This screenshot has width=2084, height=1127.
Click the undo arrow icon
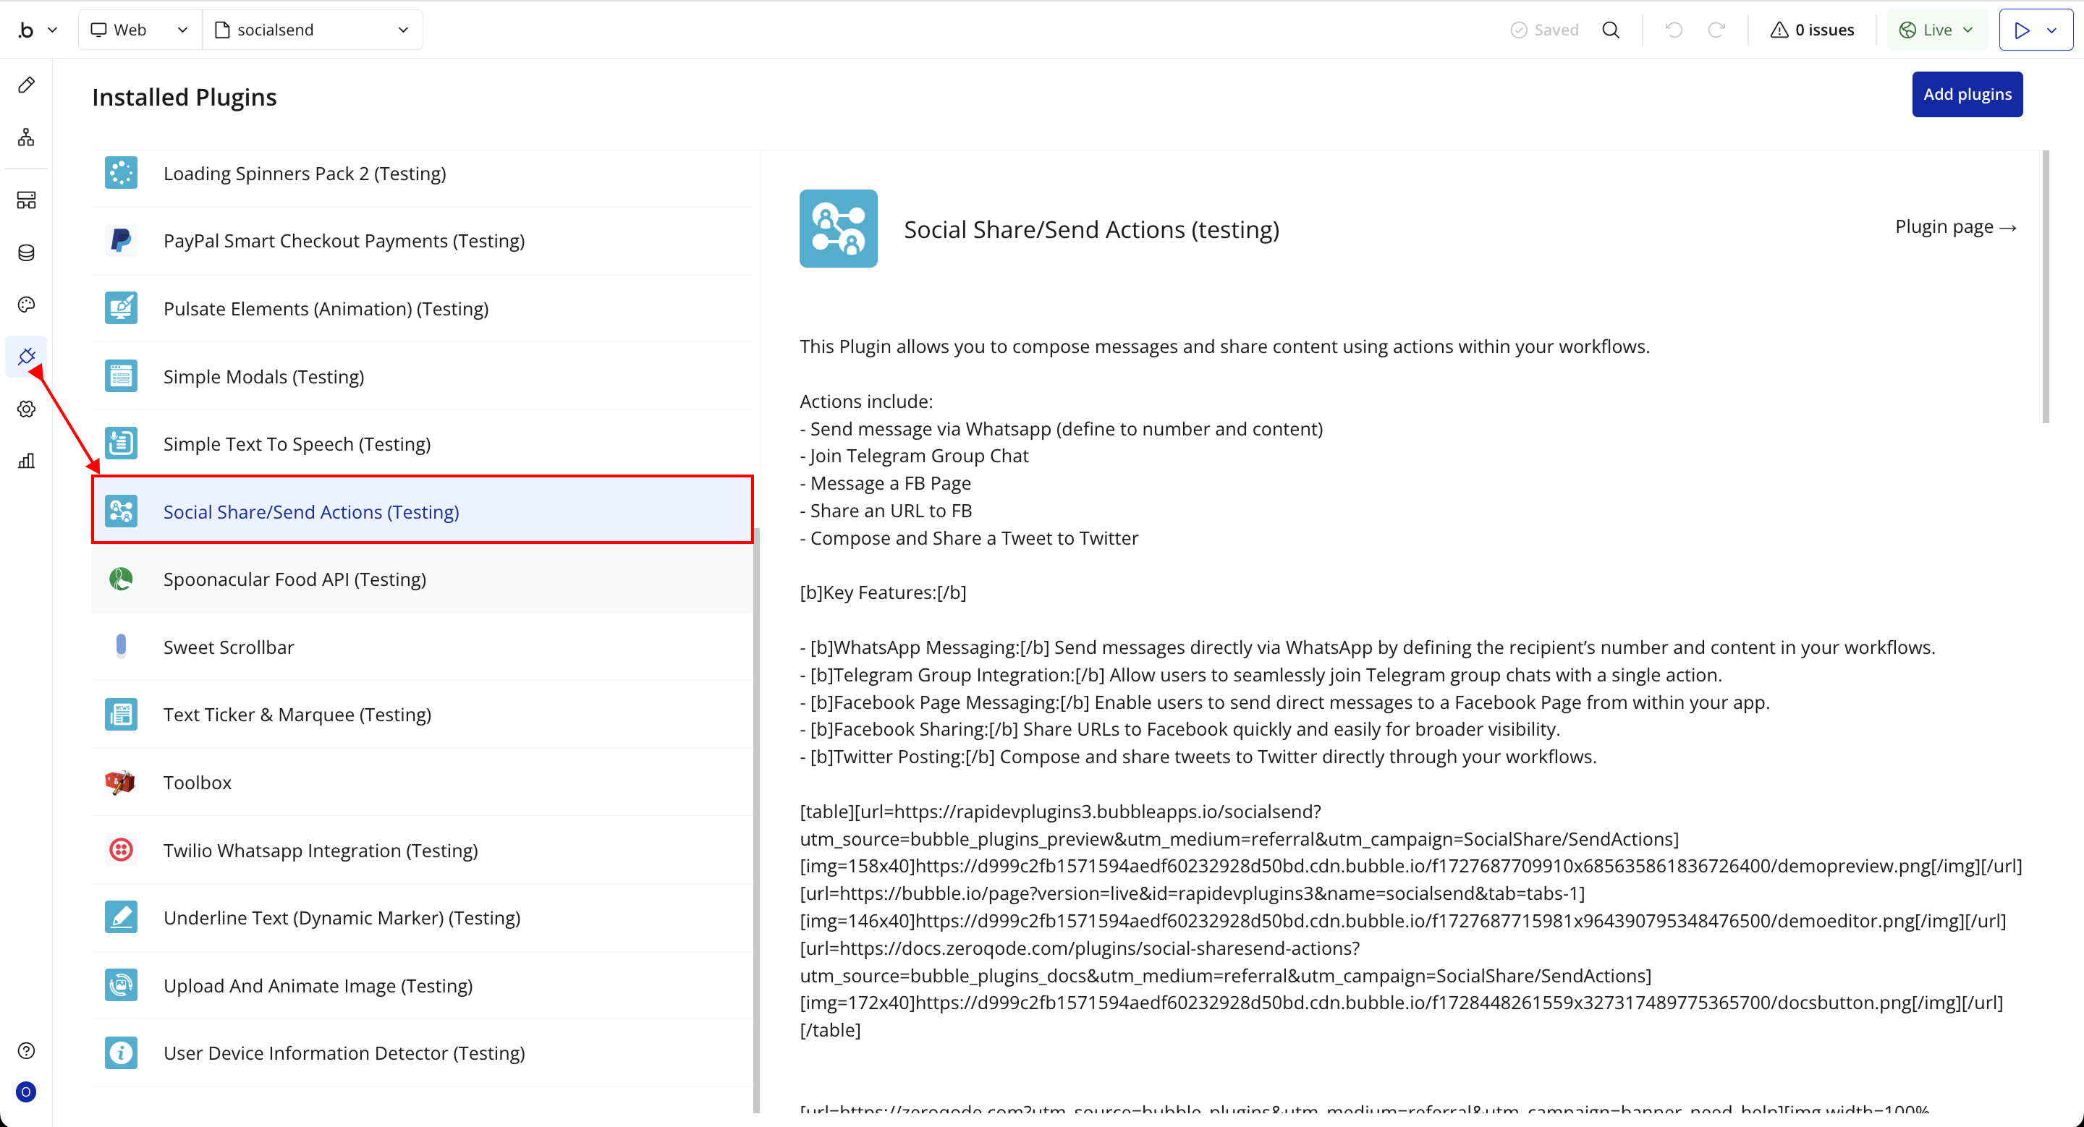coord(1674,30)
